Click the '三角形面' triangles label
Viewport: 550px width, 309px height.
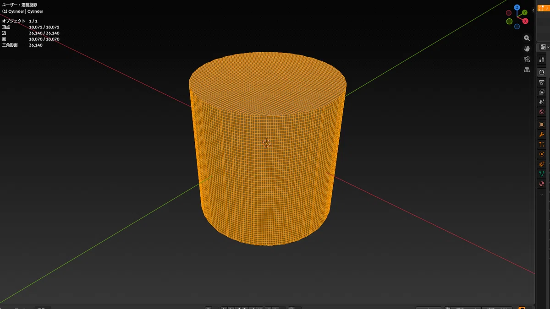tap(10, 45)
